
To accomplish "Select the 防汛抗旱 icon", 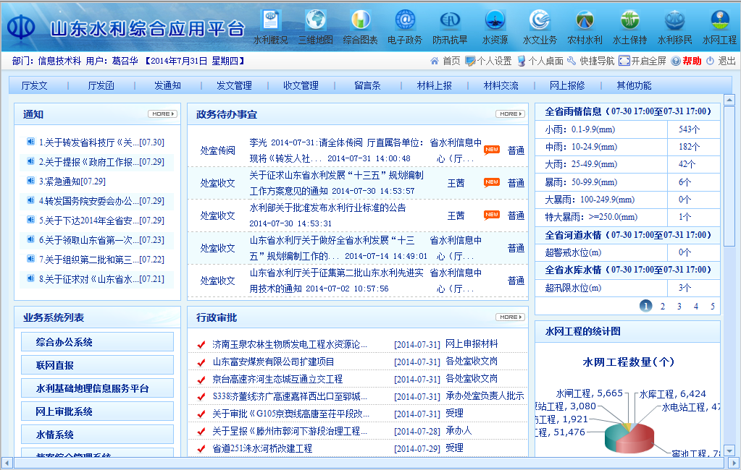I will tap(450, 21).
